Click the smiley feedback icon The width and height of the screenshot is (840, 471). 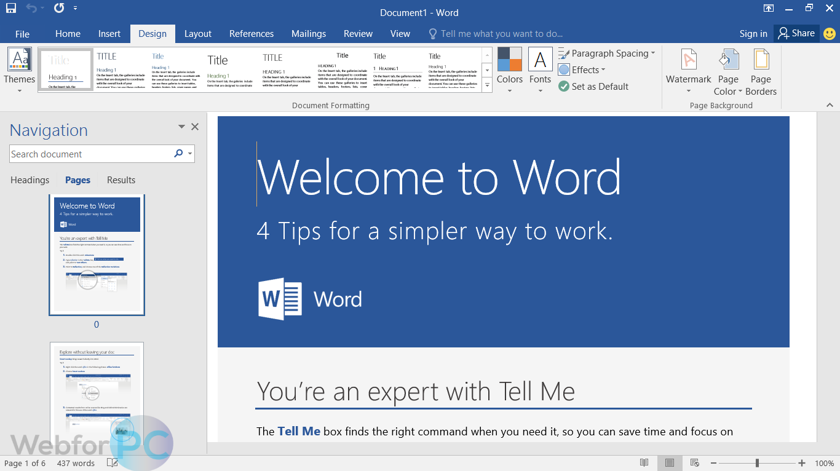(x=829, y=33)
